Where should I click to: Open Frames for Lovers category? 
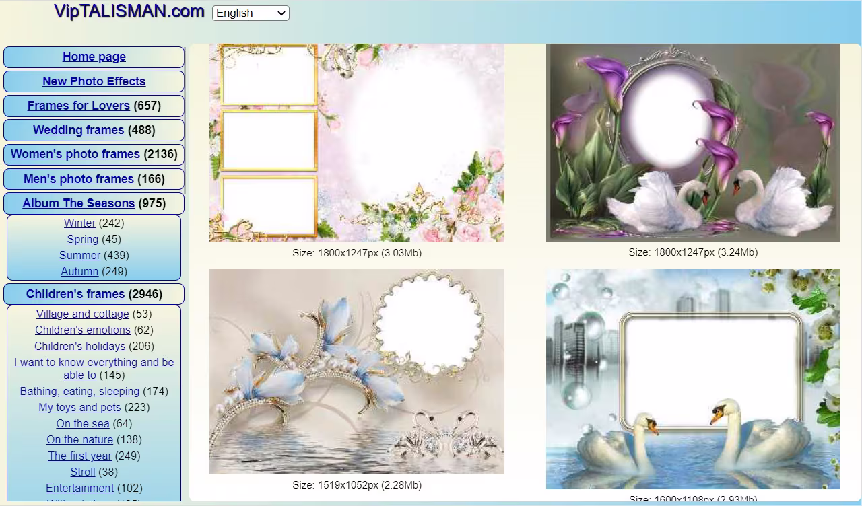(x=79, y=106)
